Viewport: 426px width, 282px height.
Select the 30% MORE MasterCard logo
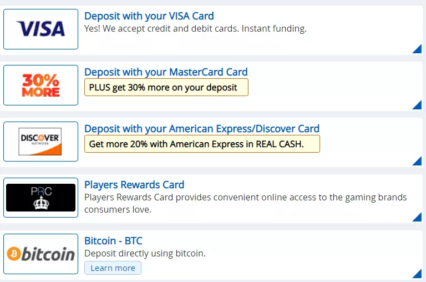[x=40, y=85]
